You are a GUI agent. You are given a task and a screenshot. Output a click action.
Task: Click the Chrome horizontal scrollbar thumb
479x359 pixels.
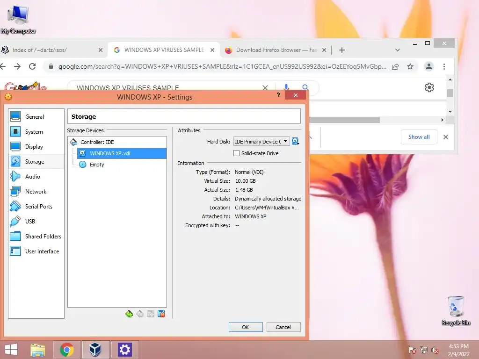(345, 120)
